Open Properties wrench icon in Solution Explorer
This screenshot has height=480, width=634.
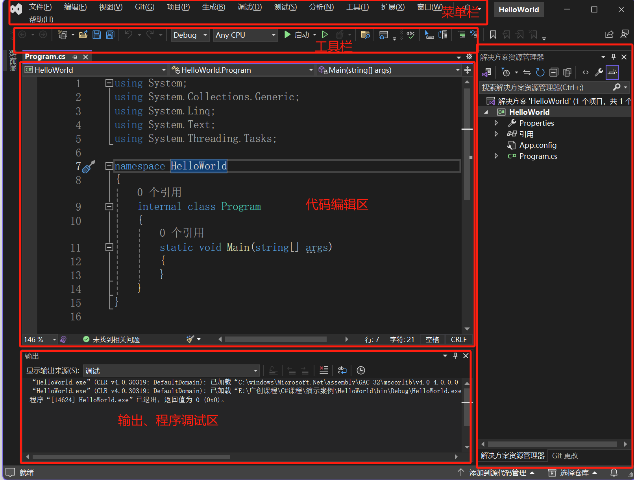coord(599,72)
